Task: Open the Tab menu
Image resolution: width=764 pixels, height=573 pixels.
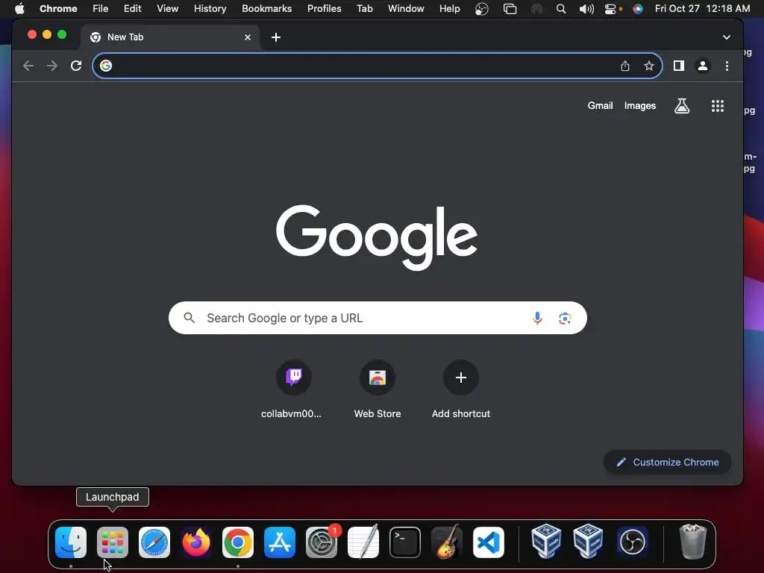Action: [364, 8]
